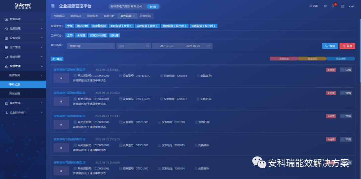Screen dimensions: 361x179
Task: Filter alarm type by 损耗报警（按小时）
Action: [x=204, y=26]
